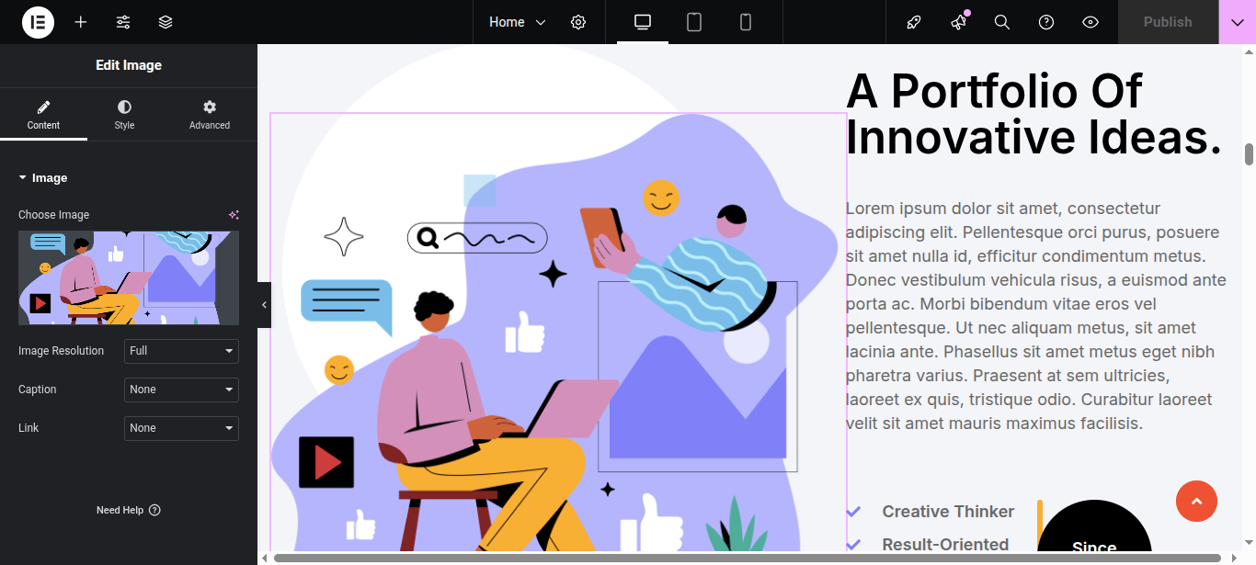The height and width of the screenshot is (565, 1256).
Task: Click the Need Help link
Action: (128, 510)
